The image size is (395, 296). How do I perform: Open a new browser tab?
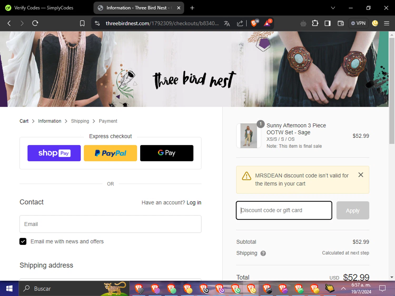[192, 8]
